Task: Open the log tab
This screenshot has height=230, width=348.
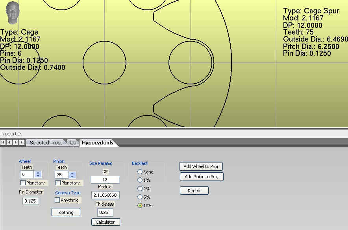Action: [x=73, y=142]
